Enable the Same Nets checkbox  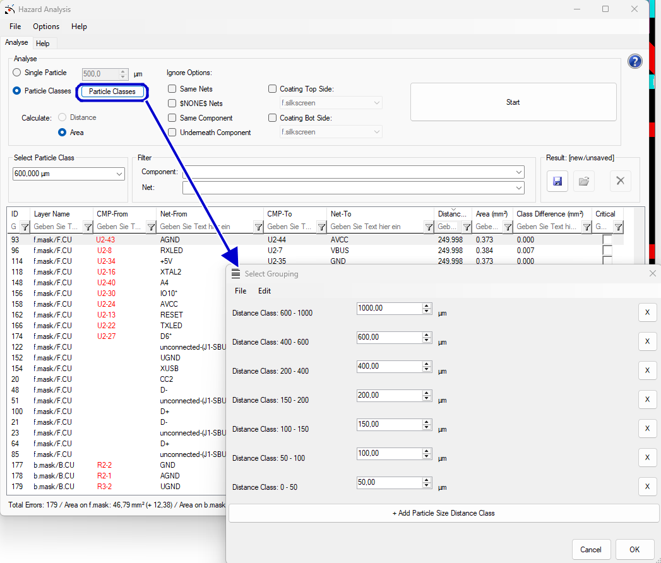(x=172, y=89)
